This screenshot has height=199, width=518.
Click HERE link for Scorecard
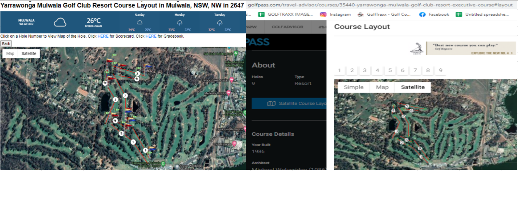click(103, 36)
